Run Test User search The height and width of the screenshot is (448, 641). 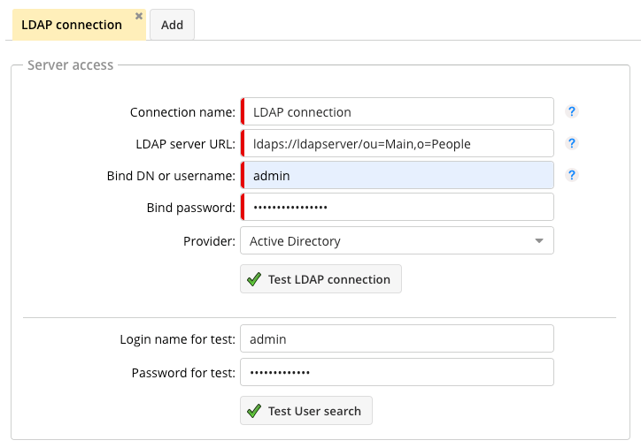(x=306, y=411)
